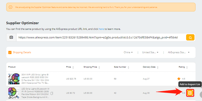Open the China ship-from dropdown

pyautogui.click(x=128, y=52)
